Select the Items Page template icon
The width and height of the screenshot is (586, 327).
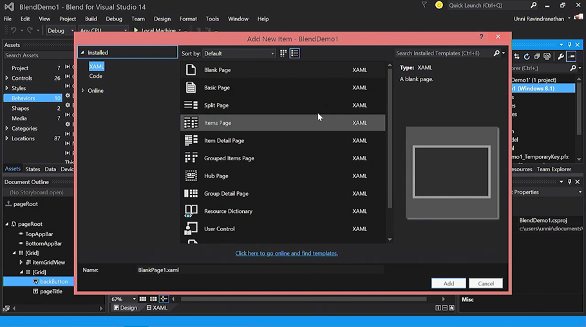pos(191,122)
